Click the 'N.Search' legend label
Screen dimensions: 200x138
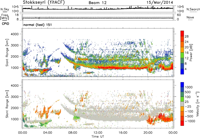click(193, 9)
